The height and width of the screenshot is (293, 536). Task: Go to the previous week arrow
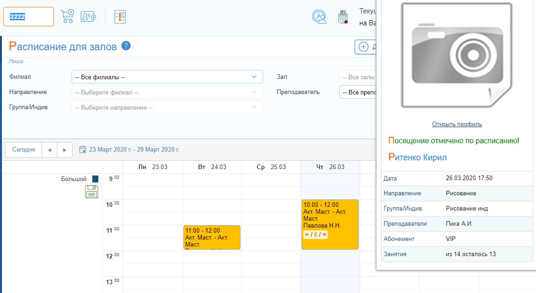tap(50, 150)
